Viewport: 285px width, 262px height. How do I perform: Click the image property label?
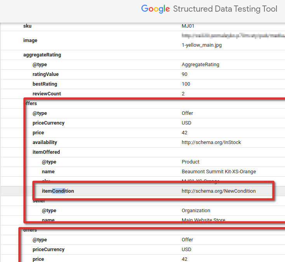pos(30,40)
